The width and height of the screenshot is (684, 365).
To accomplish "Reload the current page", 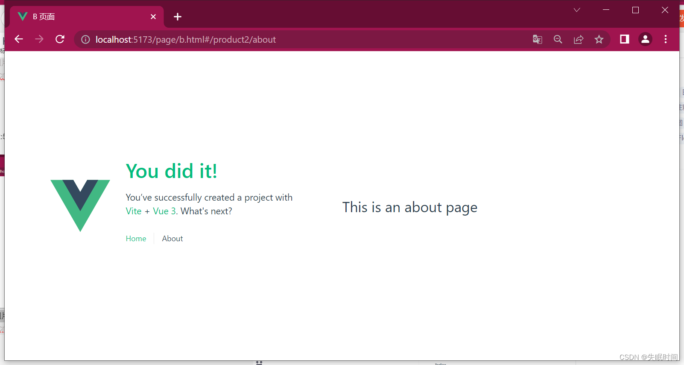I will point(60,39).
